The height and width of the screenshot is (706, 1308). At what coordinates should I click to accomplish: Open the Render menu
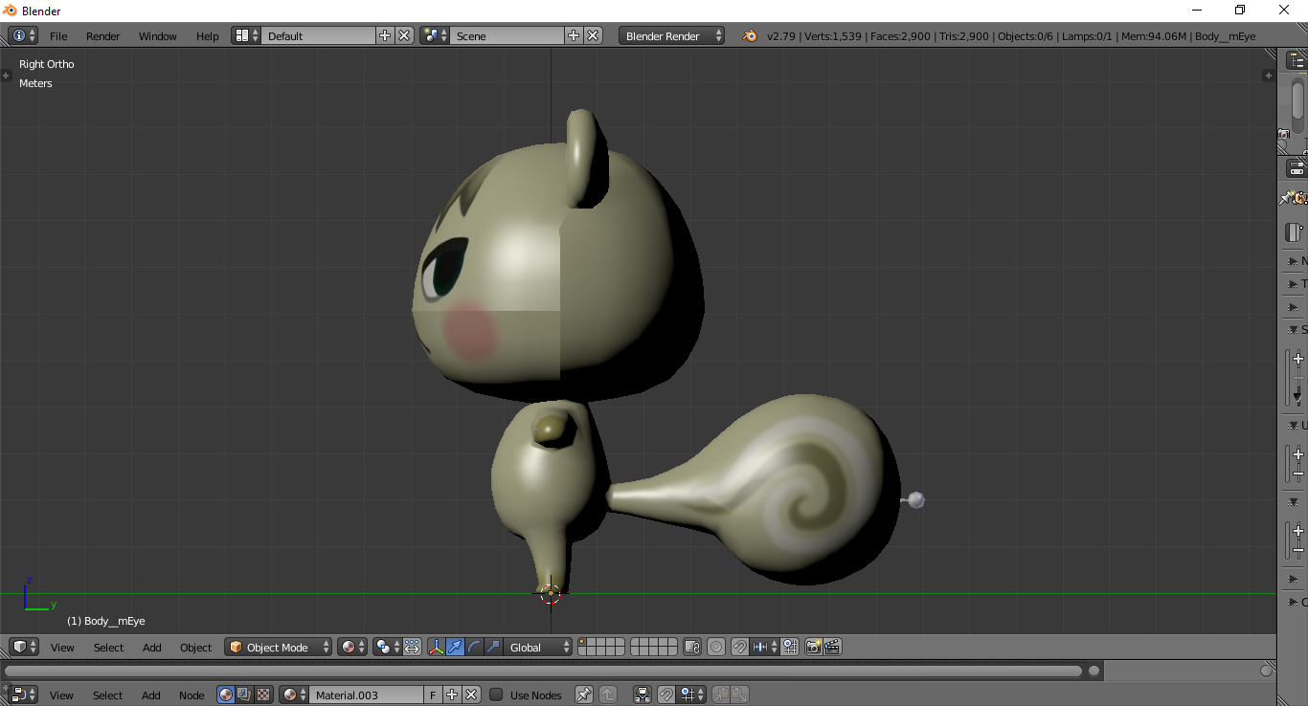pos(103,36)
